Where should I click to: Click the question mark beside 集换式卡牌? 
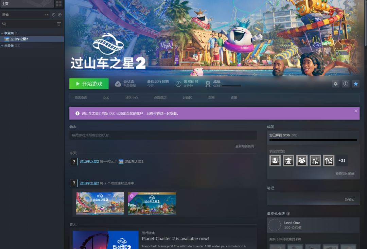289,214
